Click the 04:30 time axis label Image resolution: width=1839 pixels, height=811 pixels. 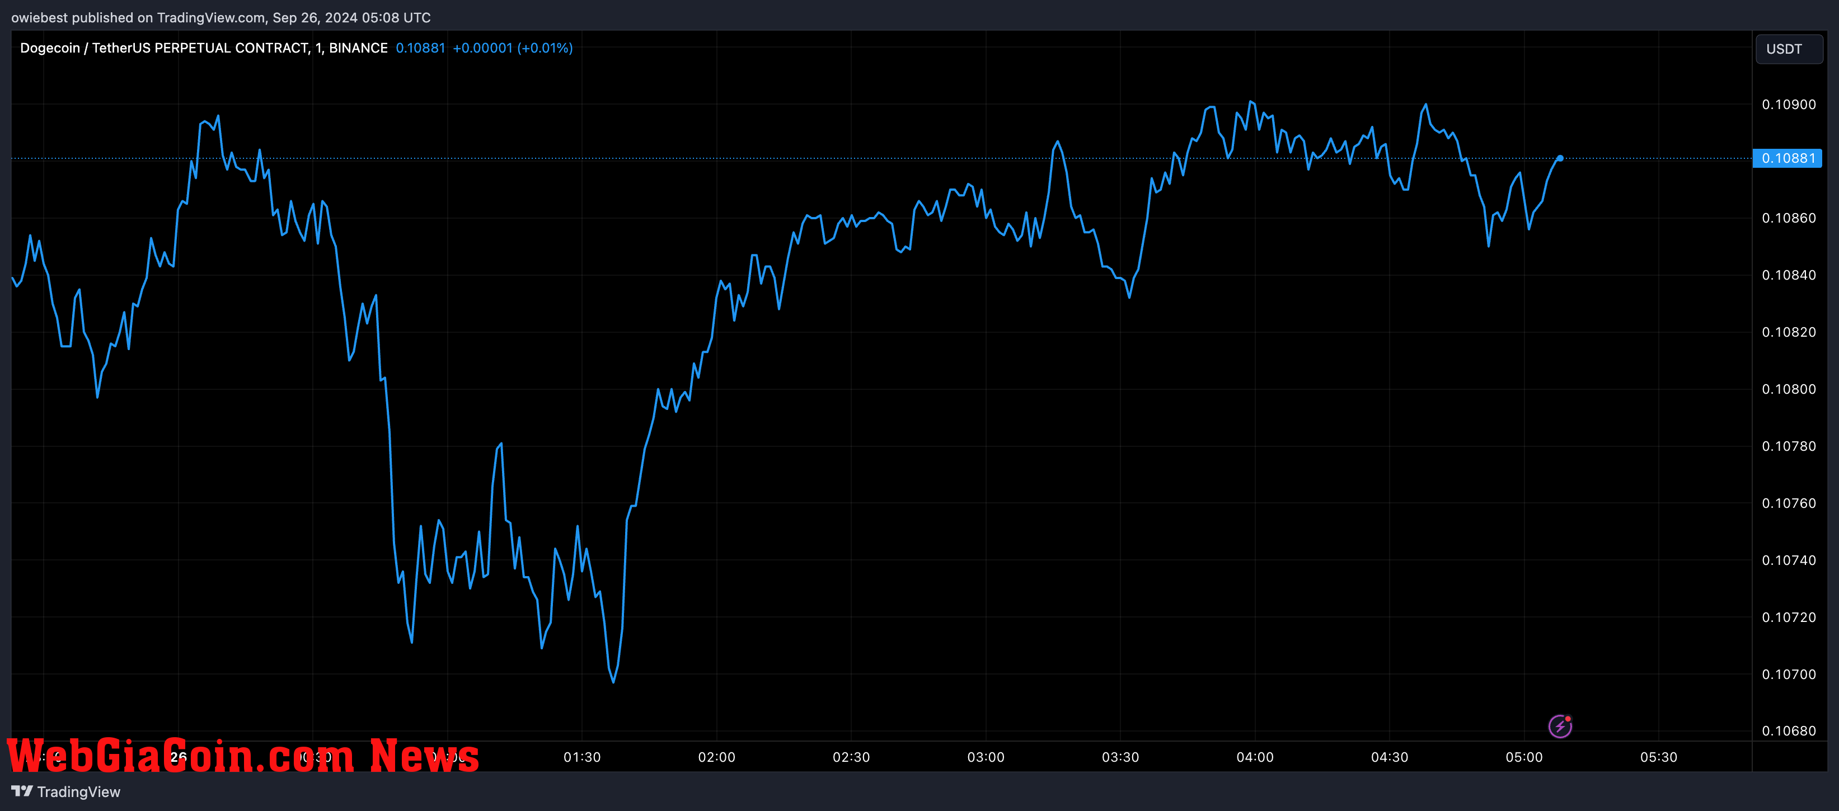click(x=1389, y=757)
